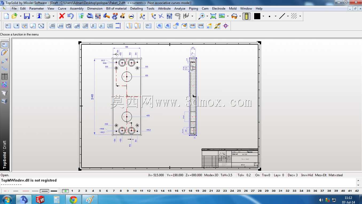362x204 pixels.
Task: Pick the black color swatch
Action: [257, 16]
